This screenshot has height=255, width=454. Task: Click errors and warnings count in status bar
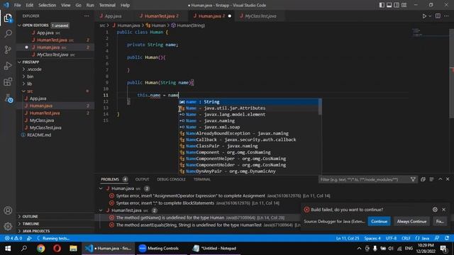tap(13, 238)
